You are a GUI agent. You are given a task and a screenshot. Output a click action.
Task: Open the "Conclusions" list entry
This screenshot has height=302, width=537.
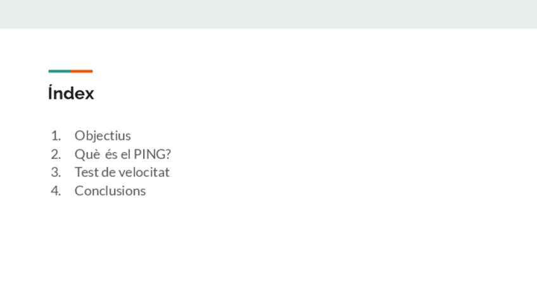(110, 191)
